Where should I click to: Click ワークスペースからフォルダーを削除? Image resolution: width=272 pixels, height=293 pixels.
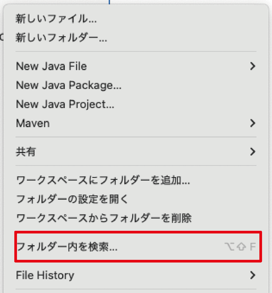(104, 218)
